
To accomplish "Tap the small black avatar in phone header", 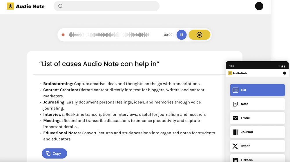I will [285, 73].
